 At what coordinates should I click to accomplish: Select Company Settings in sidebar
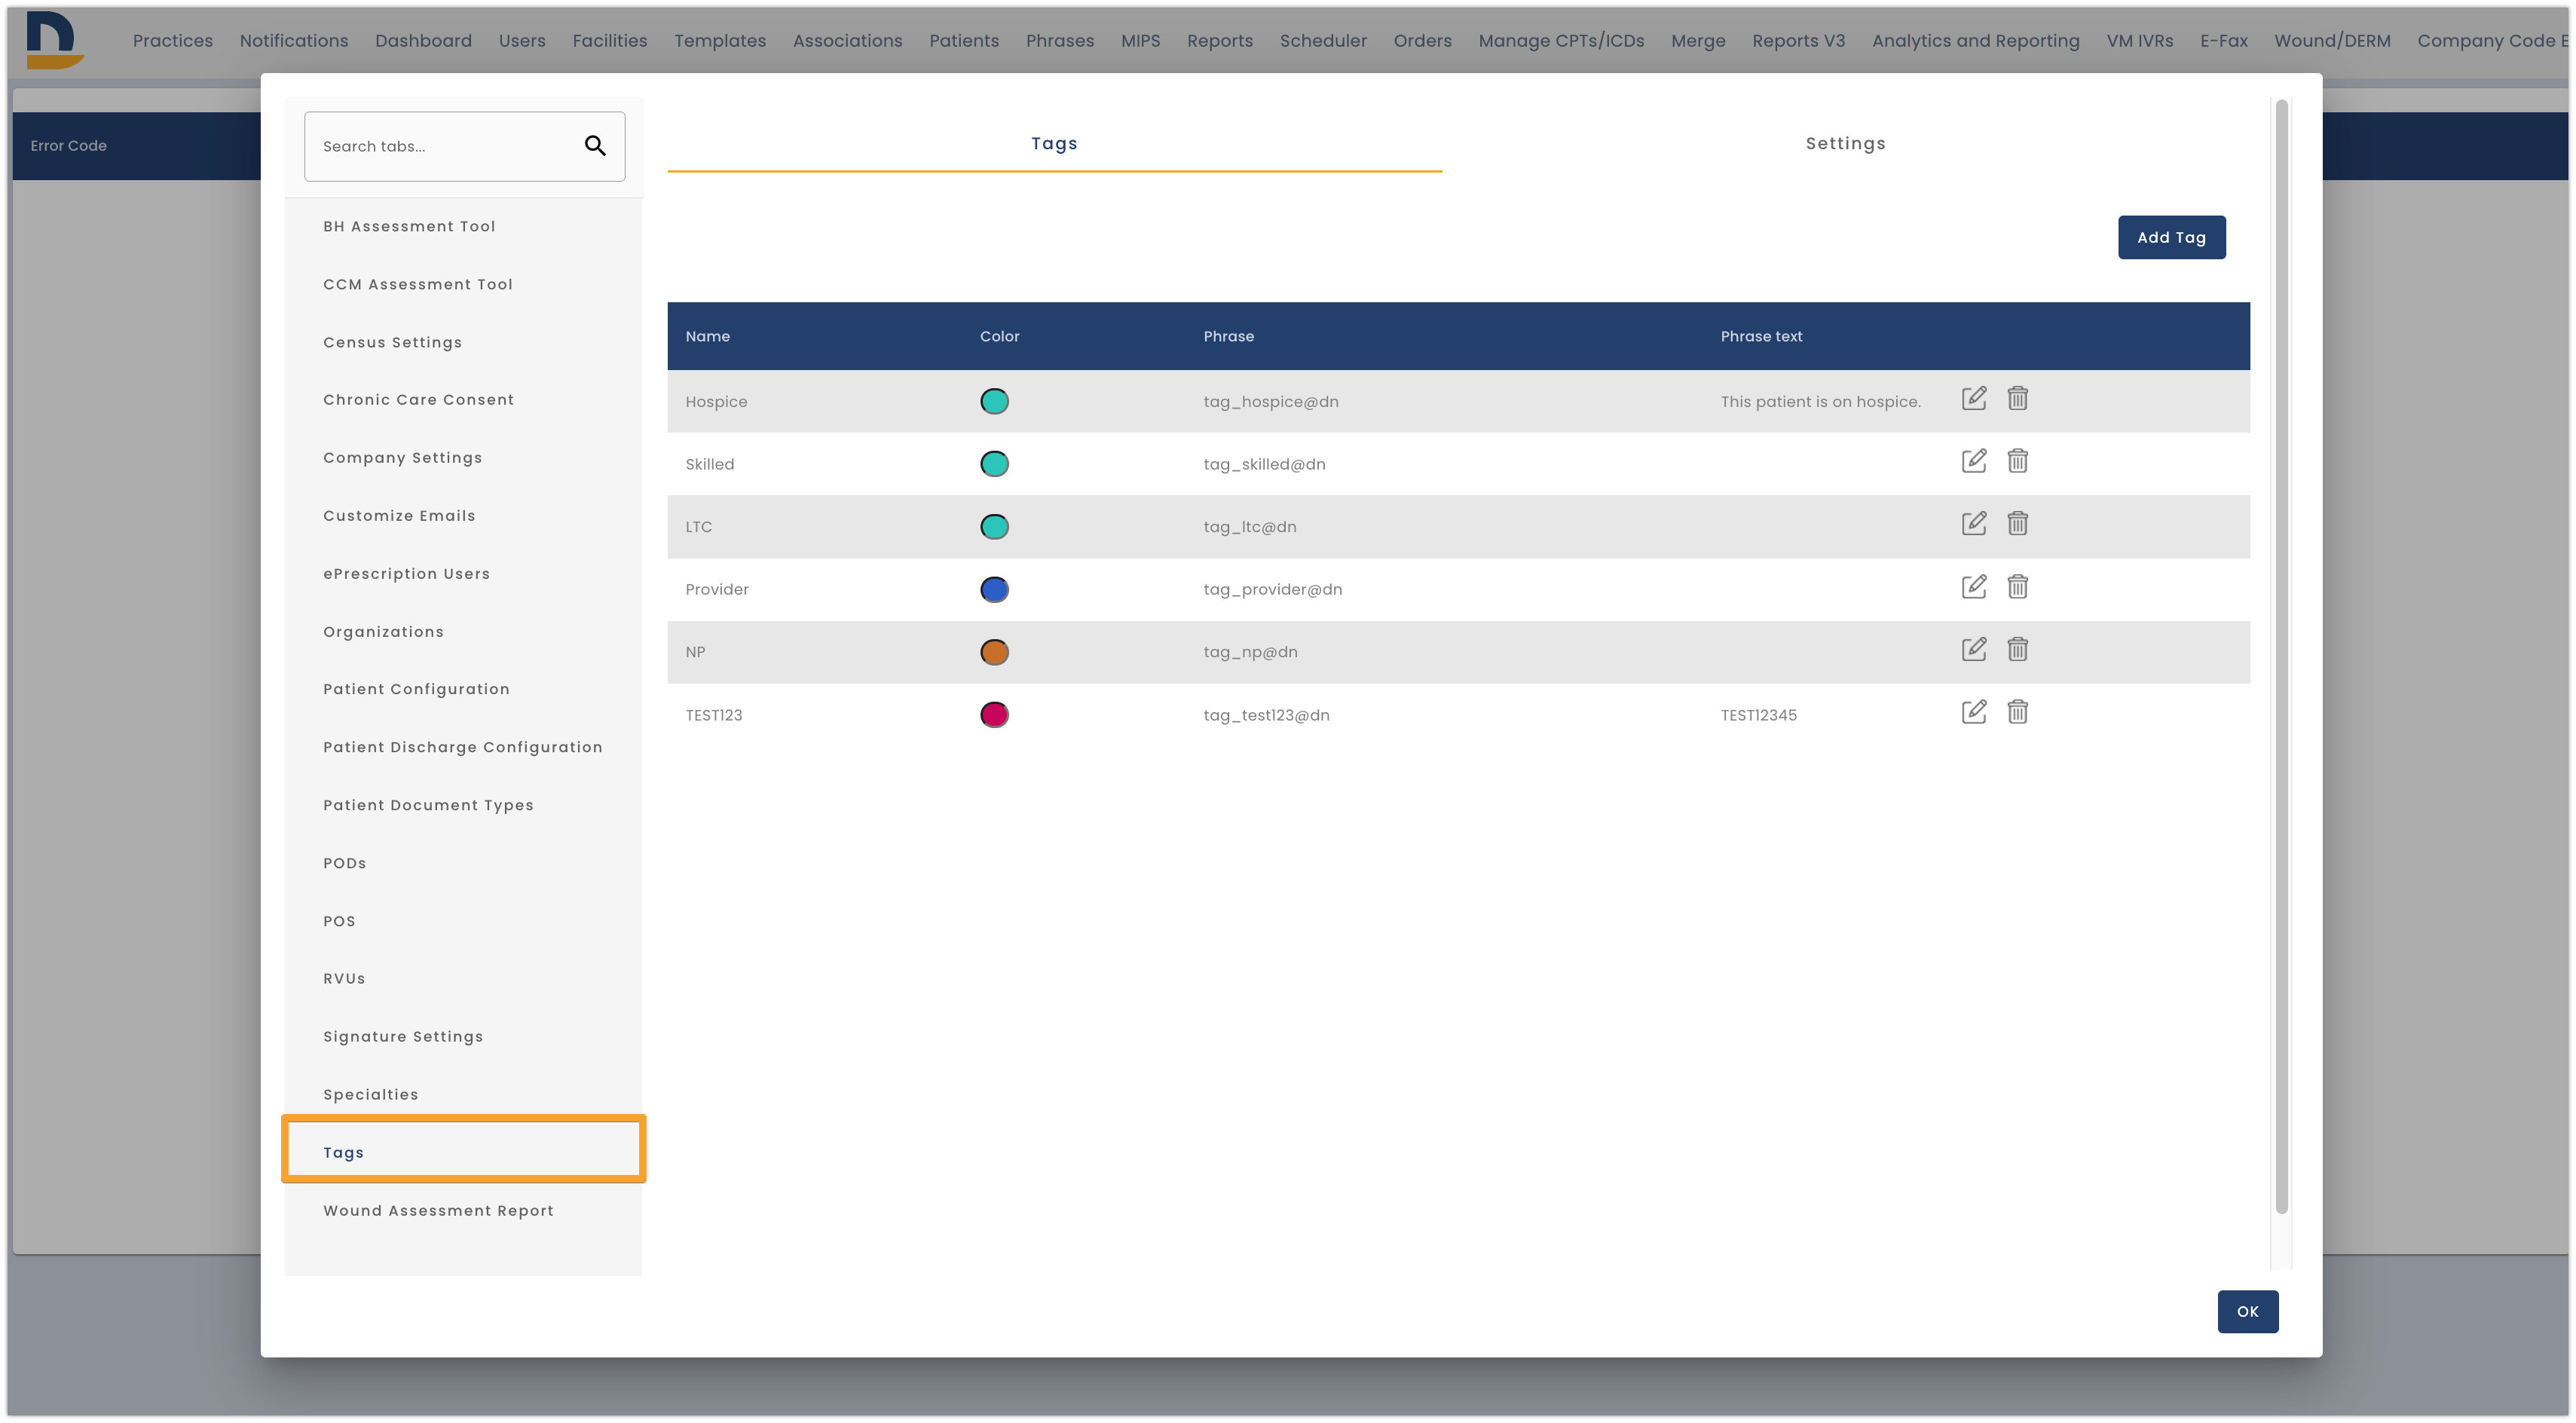[402, 457]
